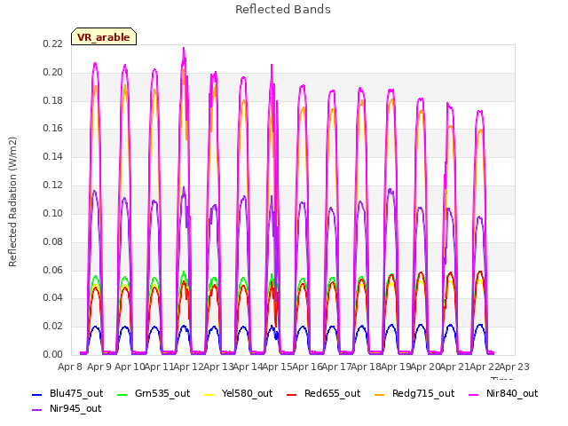This screenshot has height=426, width=568.
Task: Click the green Grn535_out color marker
Action: click(122, 394)
